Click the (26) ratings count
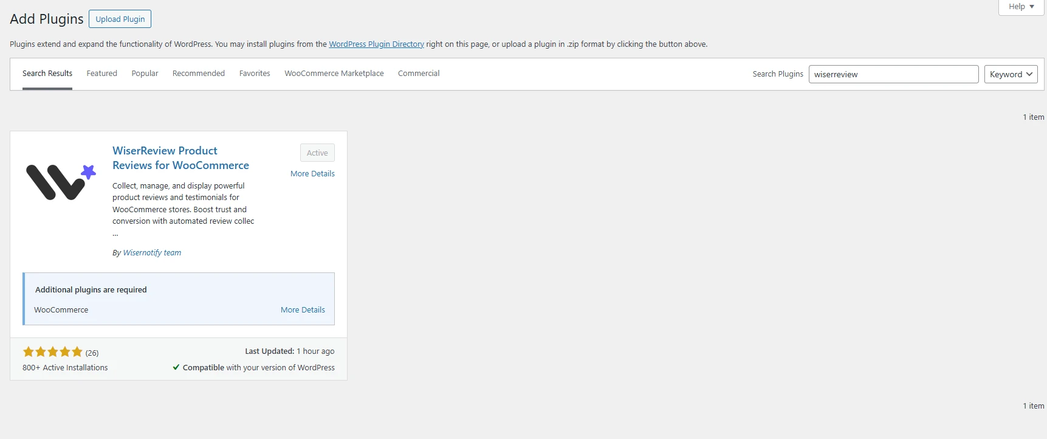The image size is (1047, 439). click(x=92, y=353)
